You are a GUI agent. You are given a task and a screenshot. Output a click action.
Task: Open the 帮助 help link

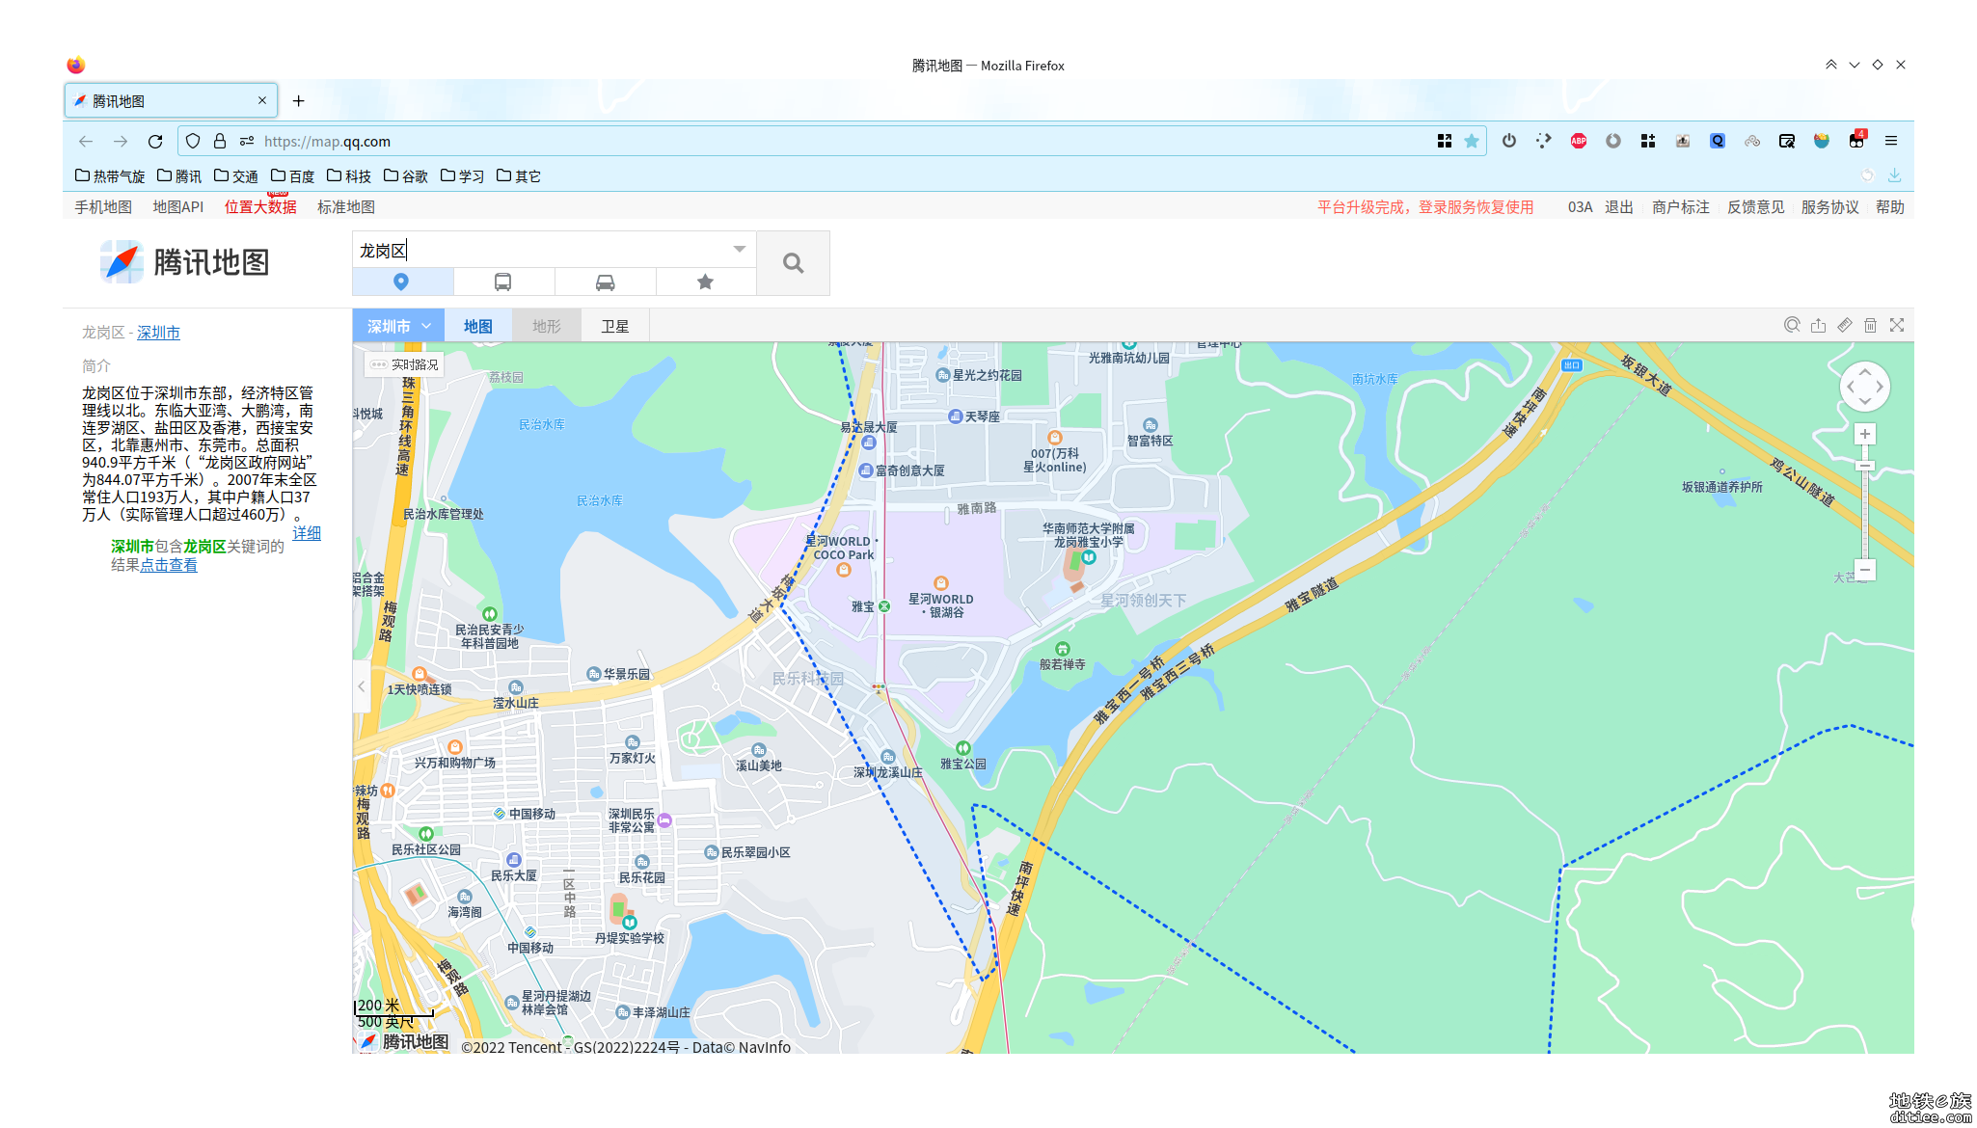tap(1890, 207)
